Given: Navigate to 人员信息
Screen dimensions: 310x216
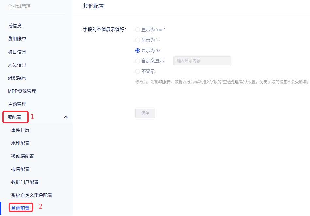Looking at the screenshot, I should point(17,65).
